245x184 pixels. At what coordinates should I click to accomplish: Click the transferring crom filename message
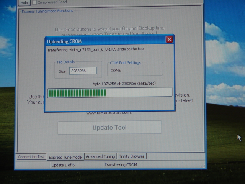click(96, 49)
